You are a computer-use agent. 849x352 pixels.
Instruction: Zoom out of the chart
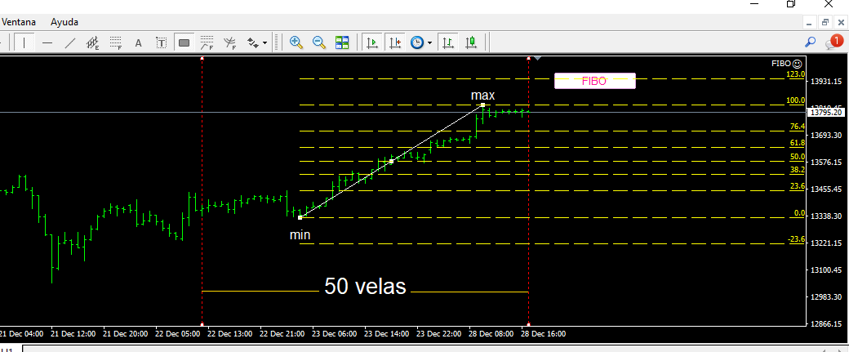319,42
